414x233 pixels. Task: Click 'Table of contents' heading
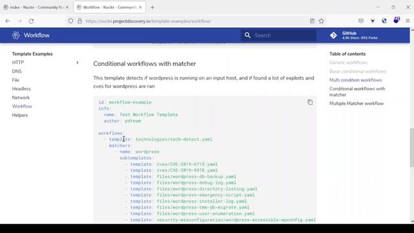click(x=347, y=54)
